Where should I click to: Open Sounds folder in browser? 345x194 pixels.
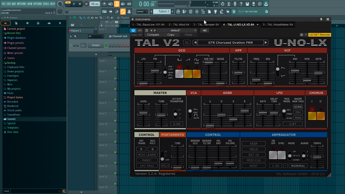[11, 119]
